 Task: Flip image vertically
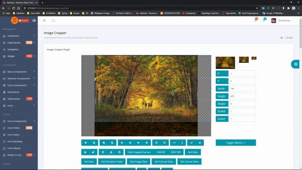tap(182, 143)
